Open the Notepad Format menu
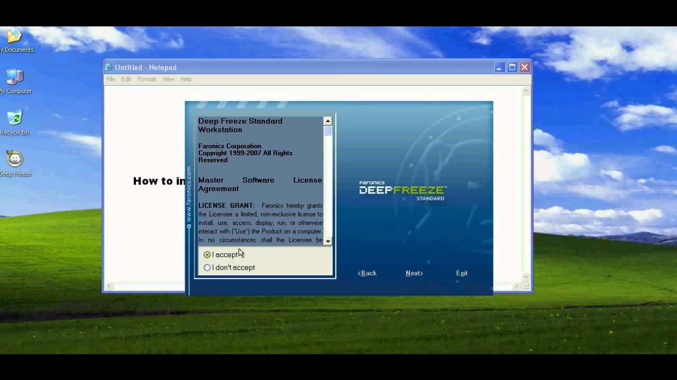Screen dimensions: 677x380 (147, 79)
